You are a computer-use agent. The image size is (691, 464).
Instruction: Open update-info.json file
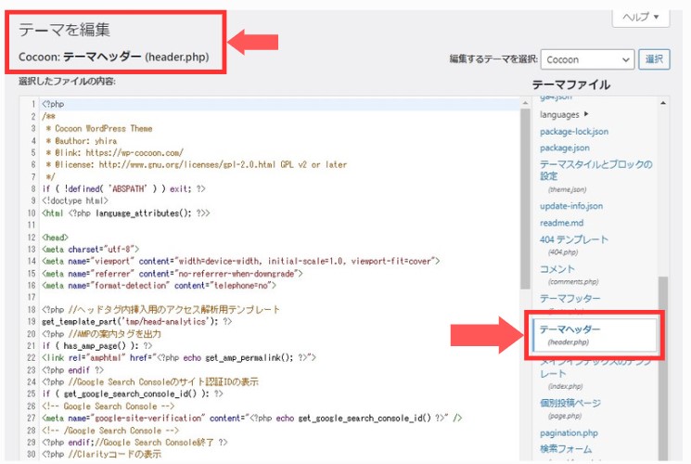click(571, 206)
